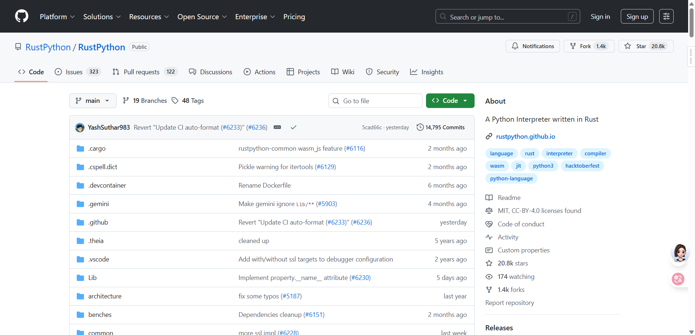The height and width of the screenshot is (335, 695).
Task: Click the watching eye icon
Action: 489,277
